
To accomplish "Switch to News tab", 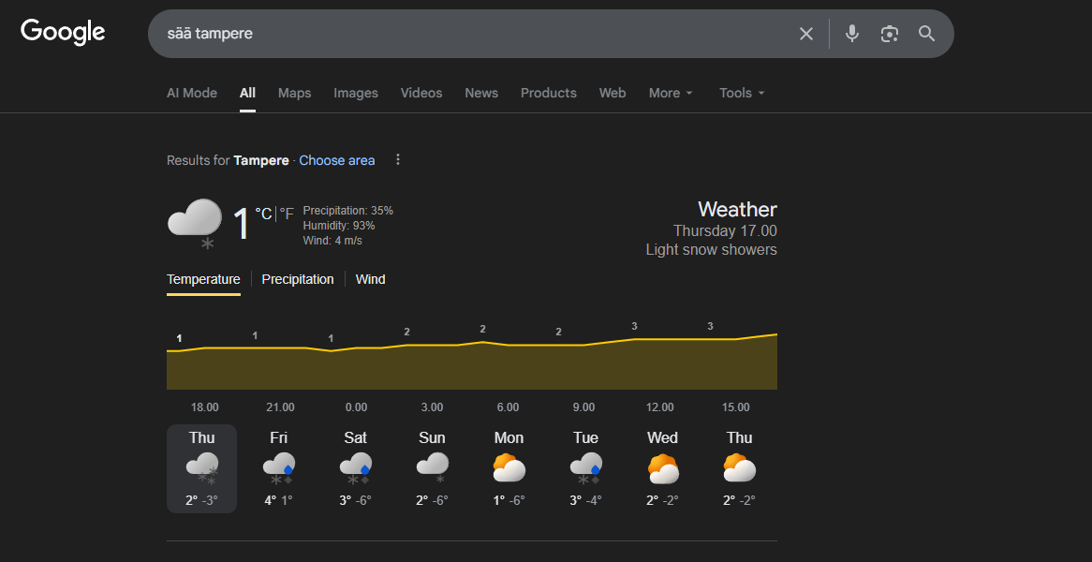I will click(481, 93).
